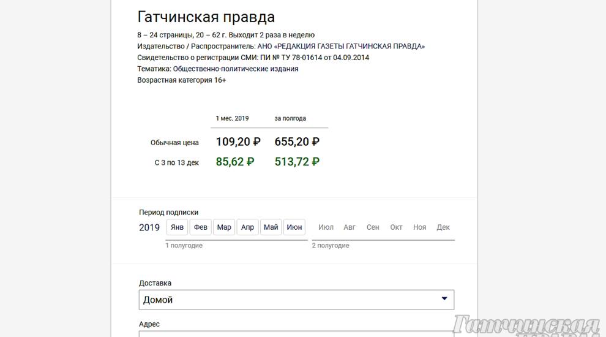Click the delivery dropdown arrow icon

pos(444,298)
